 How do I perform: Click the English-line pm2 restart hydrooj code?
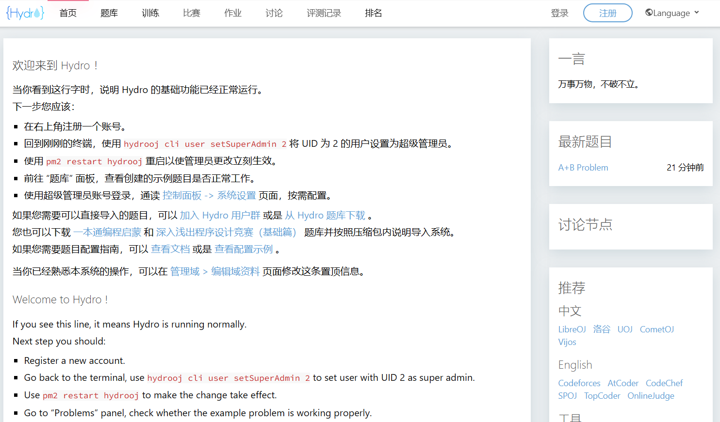[91, 395]
